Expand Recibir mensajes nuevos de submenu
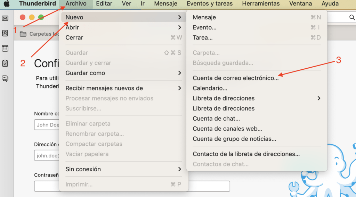The image size is (356, 197). point(123,88)
